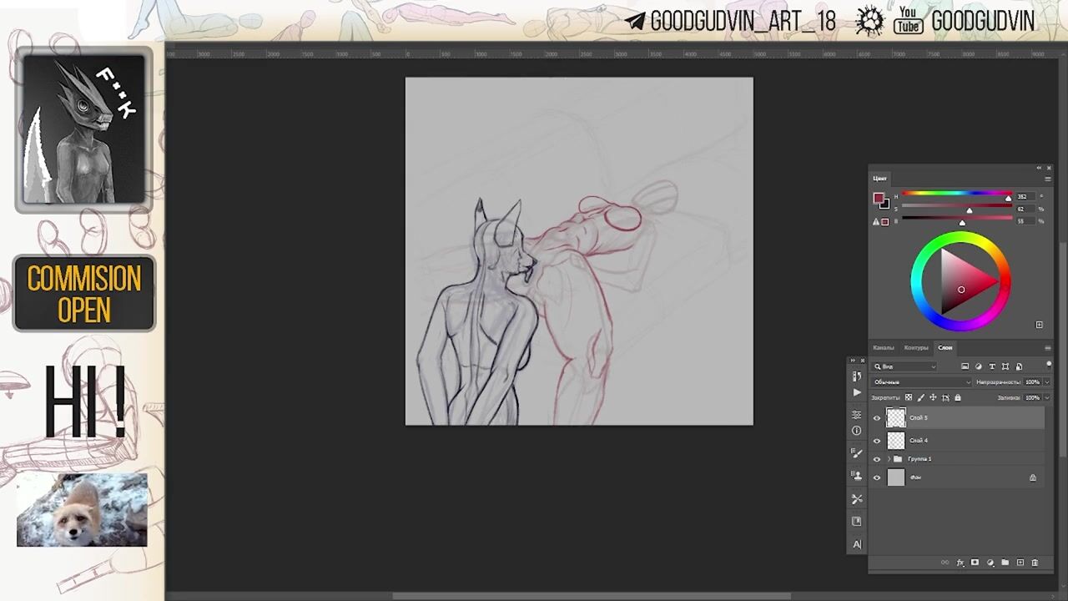Hide the Слой 5 layer via its eye

[x=877, y=418]
